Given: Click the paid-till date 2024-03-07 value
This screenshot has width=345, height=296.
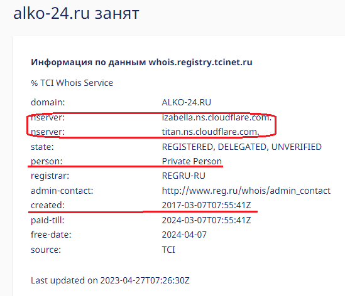Looking at the screenshot, I should (x=206, y=220).
